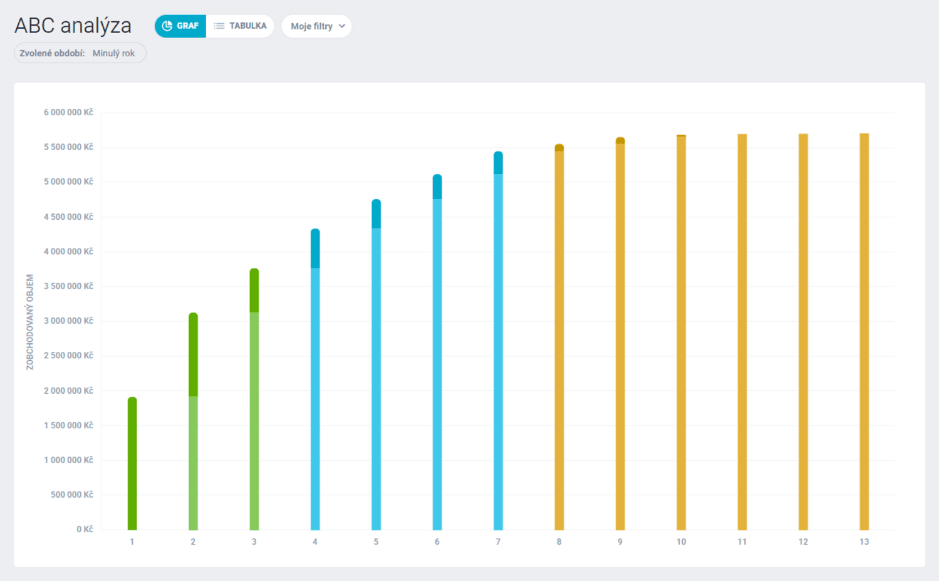Screen dimensions: 939x581
Task: Click the light green segment of bar 3
Action: pos(254,421)
